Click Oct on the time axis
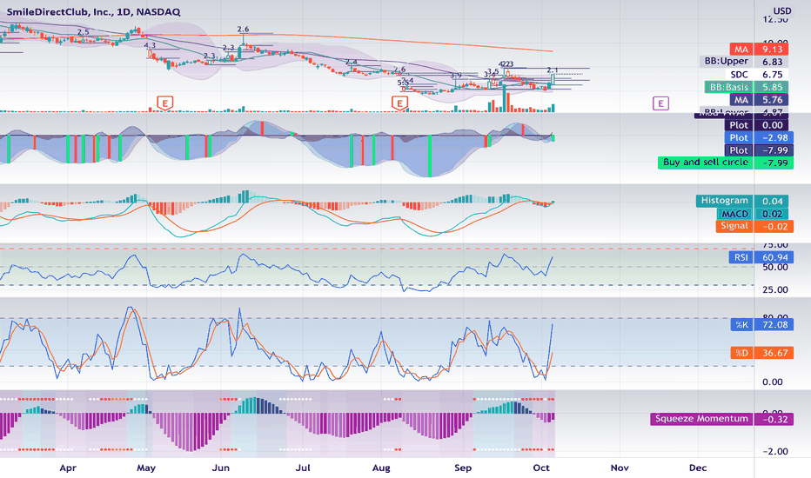Image resolution: width=811 pixels, height=478 pixels. 541,468
